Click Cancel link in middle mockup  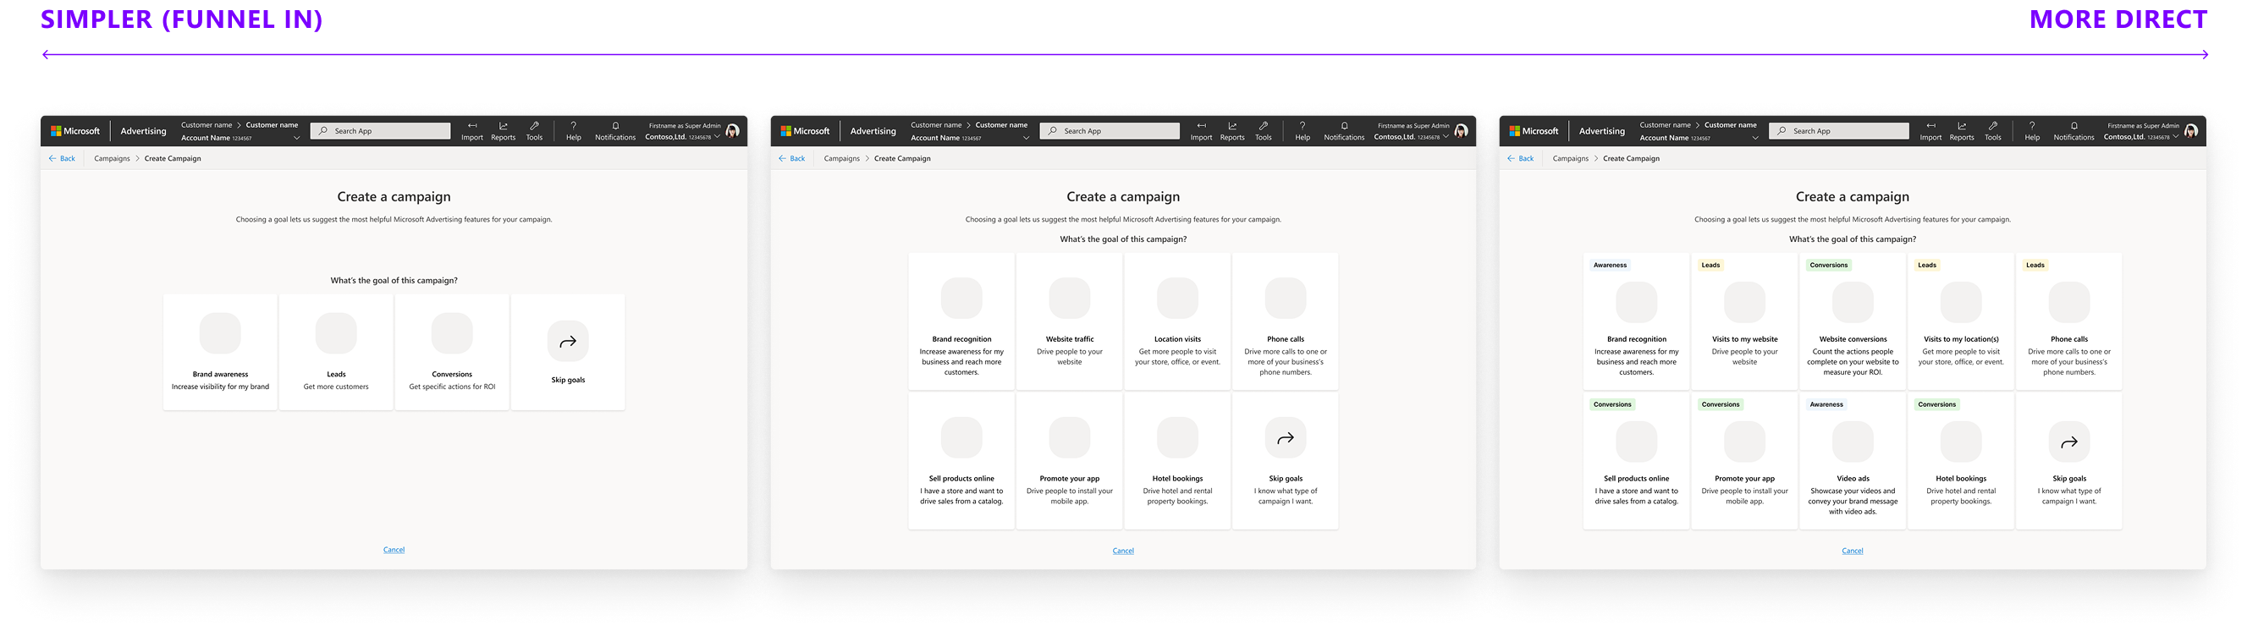tap(1122, 551)
